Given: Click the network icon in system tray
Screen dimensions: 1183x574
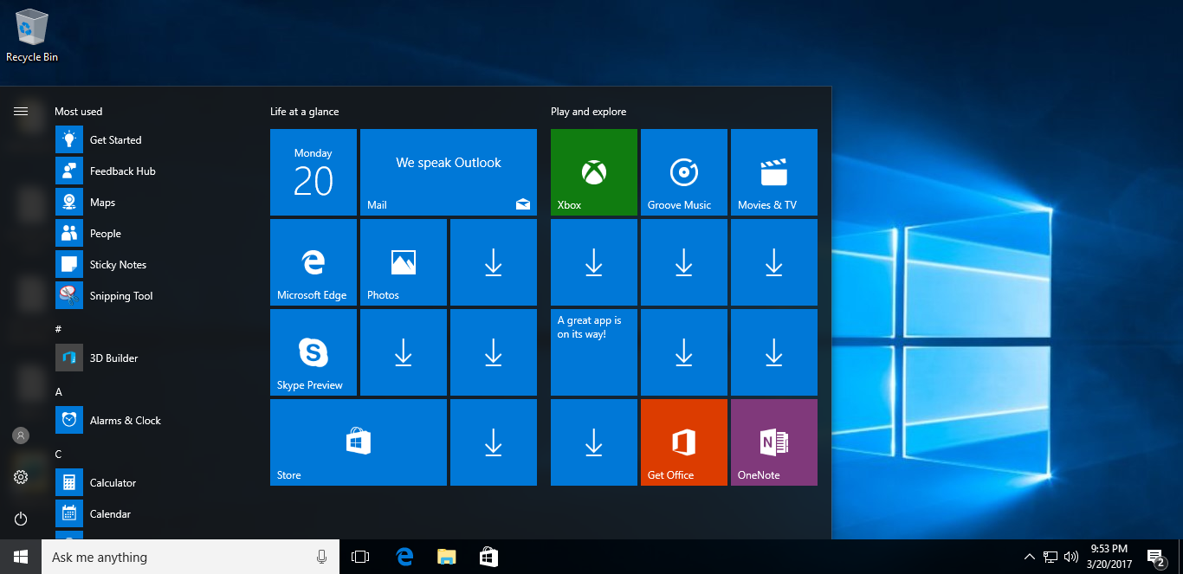Looking at the screenshot, I should pos(1050,557).
